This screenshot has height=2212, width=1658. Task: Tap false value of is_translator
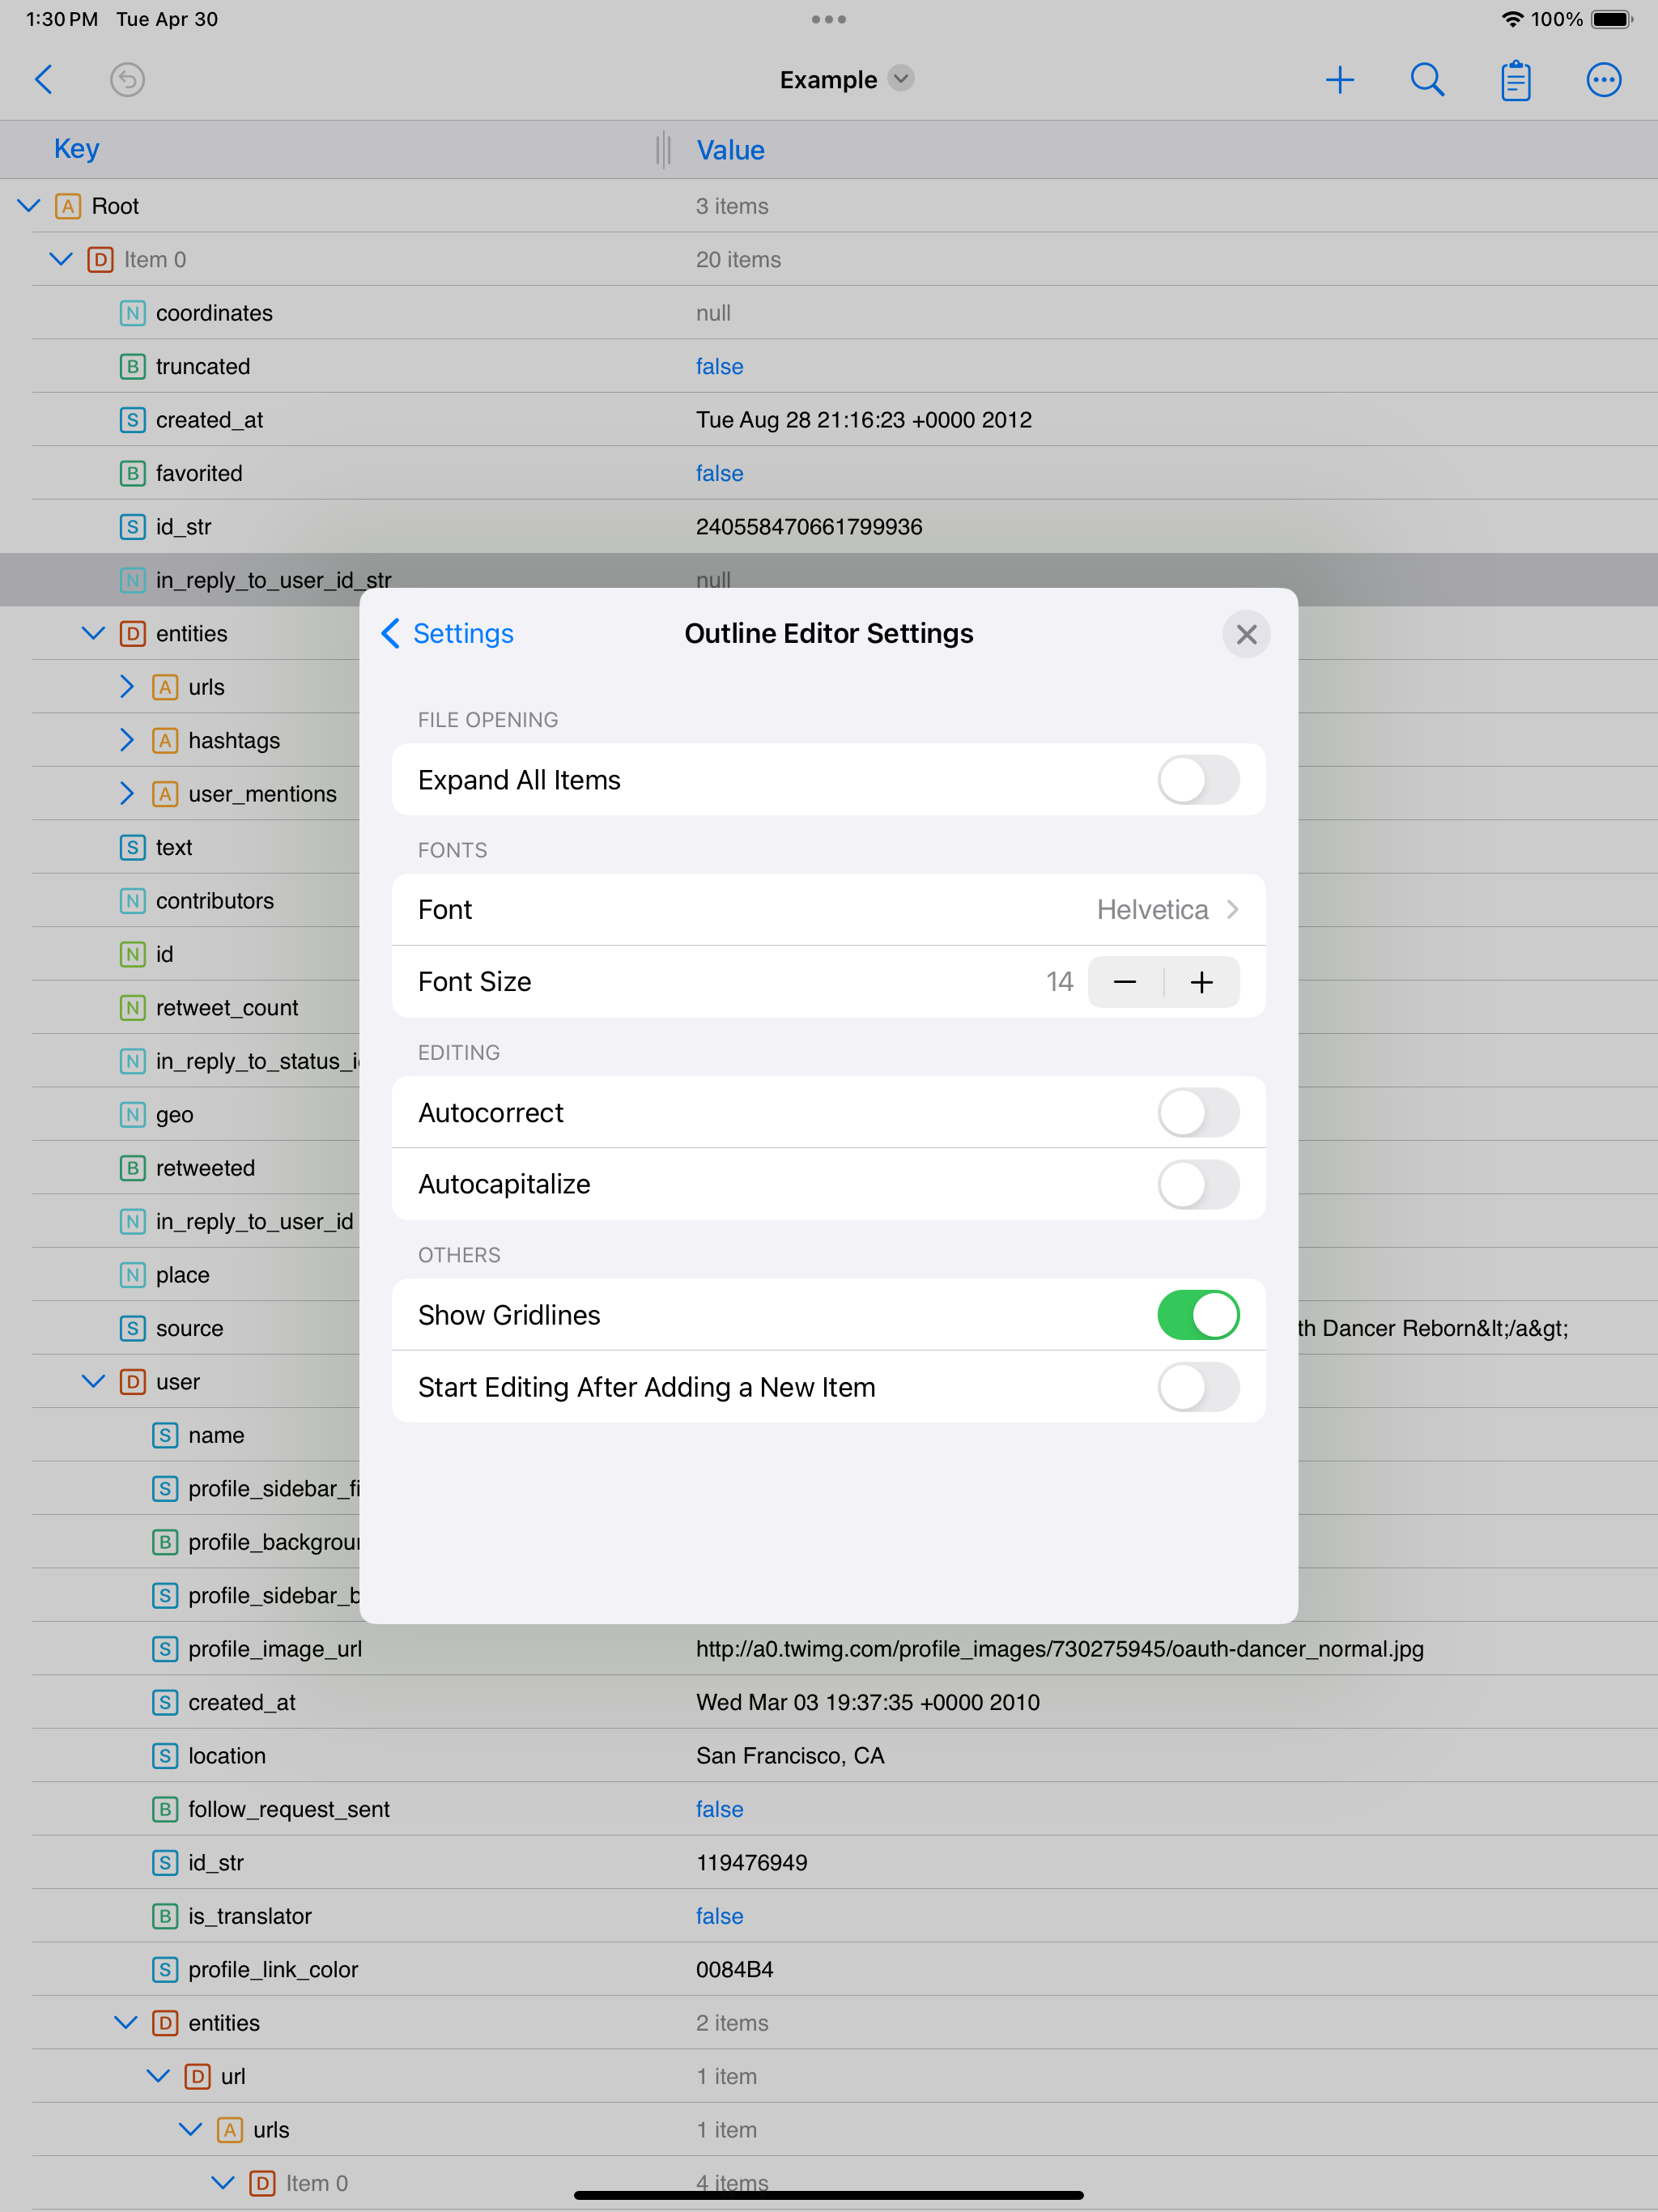coord(719,1917)
